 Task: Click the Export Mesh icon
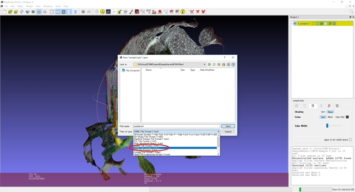point(27,12)
